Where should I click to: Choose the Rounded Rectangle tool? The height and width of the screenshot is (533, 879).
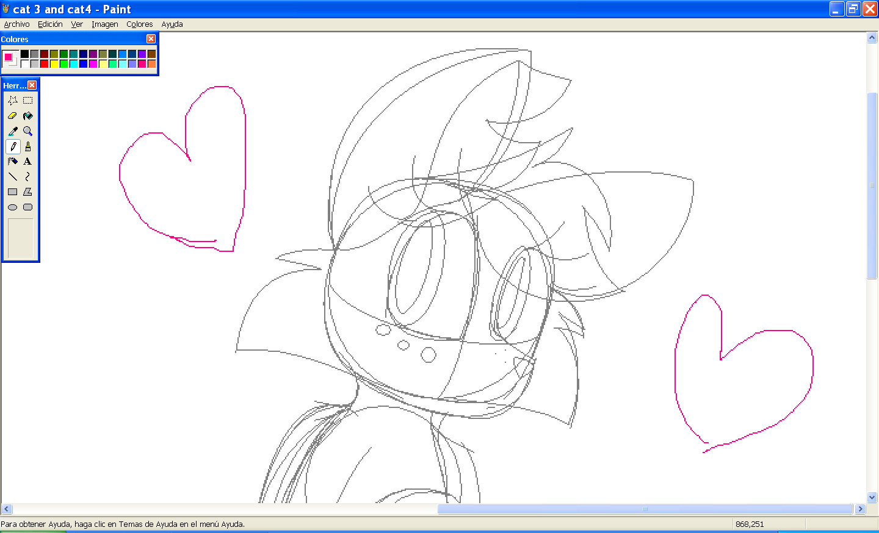click(x=28, y=207)
